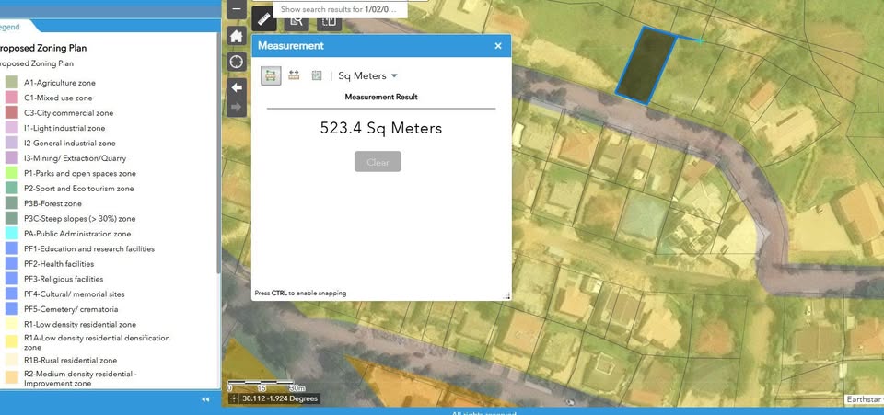This screenshot has height=415, width=884.
Task: Click the My Location target icon
Action: click(x=237, y=62)
